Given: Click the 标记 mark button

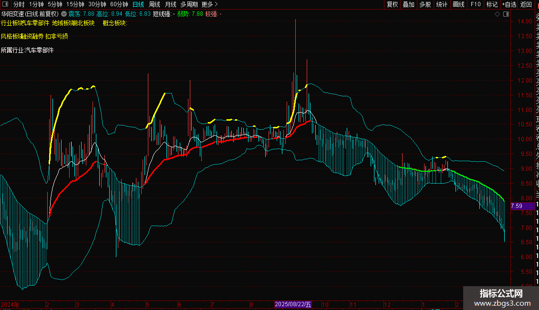Looking at the screenshot, I should tap(492, 4).
